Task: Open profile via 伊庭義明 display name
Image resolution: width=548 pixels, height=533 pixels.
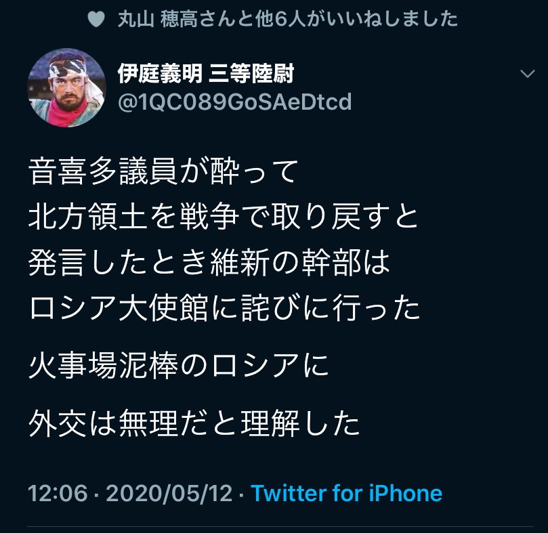Action: [160, 73]
